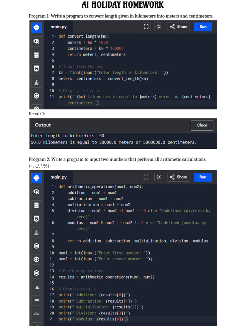245x327 pixels.
Task: Click the 'multiplication = num1 * num2' line
Action: coord(99,205)
